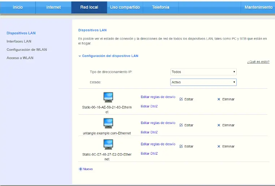Open Acceso a WLAN in the sidebar
The image size is (275, 186).
click(20, 58)
